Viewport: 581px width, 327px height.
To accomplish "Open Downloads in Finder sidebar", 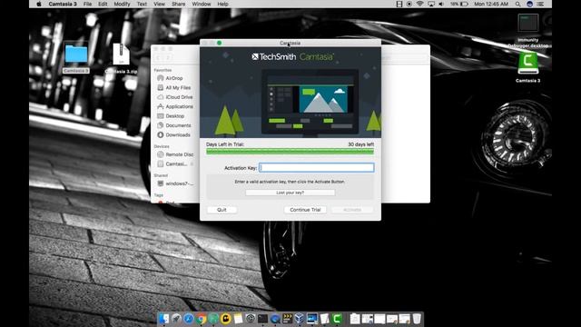I will [x=173, y=135].
